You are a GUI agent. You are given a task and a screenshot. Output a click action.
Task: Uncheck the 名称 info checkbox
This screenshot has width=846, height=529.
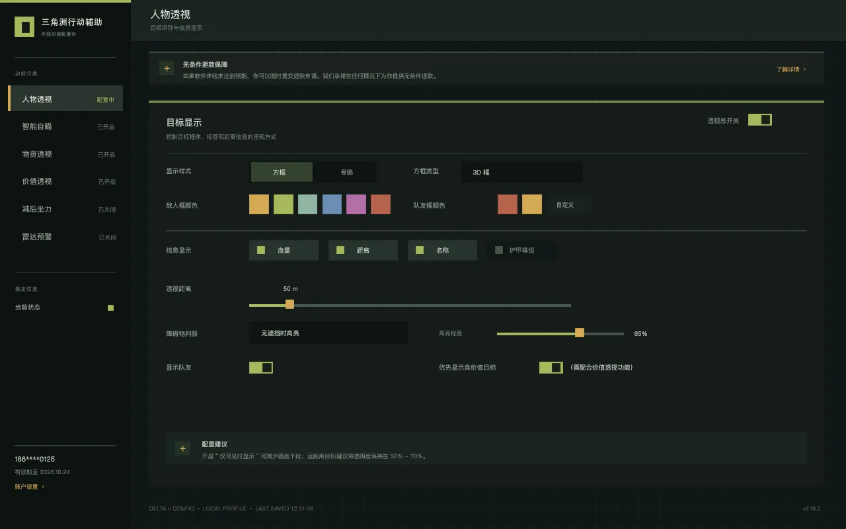442,251
